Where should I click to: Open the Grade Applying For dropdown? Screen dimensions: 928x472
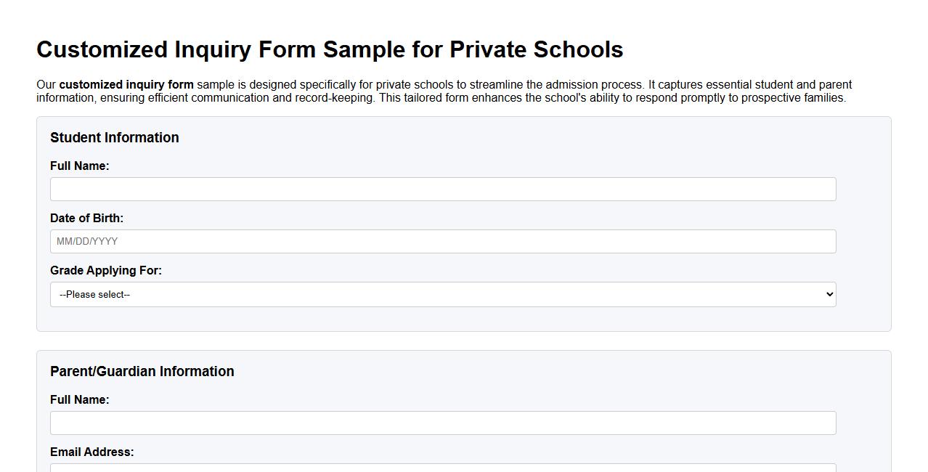(443, 294)
